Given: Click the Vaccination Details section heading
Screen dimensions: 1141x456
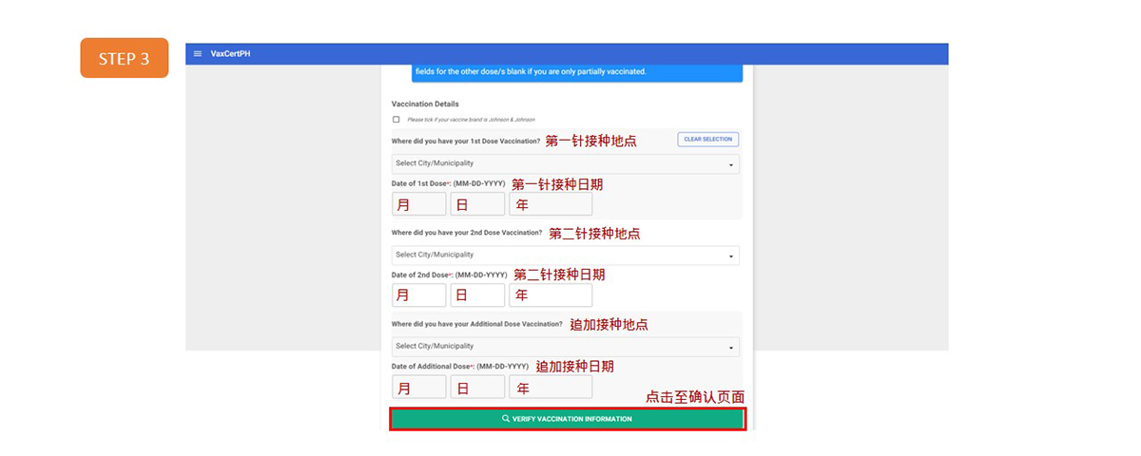Looking at the screenshot, I should click(425, 104).
